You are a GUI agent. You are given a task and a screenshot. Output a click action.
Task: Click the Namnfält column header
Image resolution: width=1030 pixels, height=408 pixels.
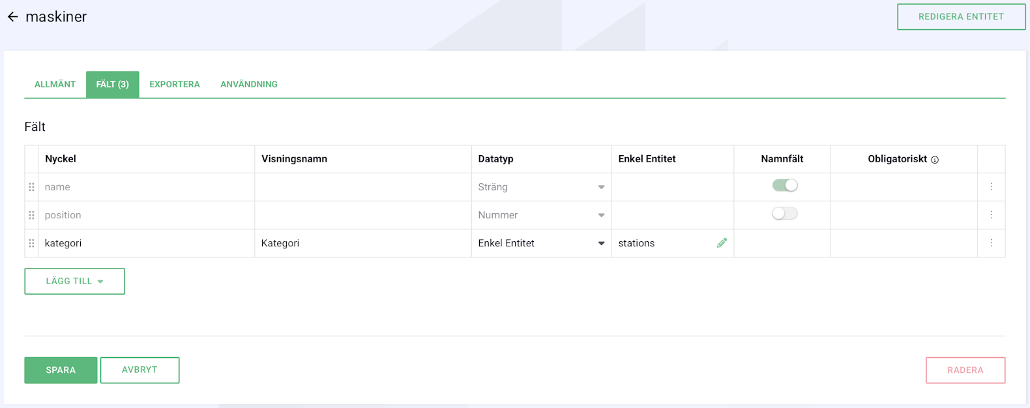[x=782, y=159]
